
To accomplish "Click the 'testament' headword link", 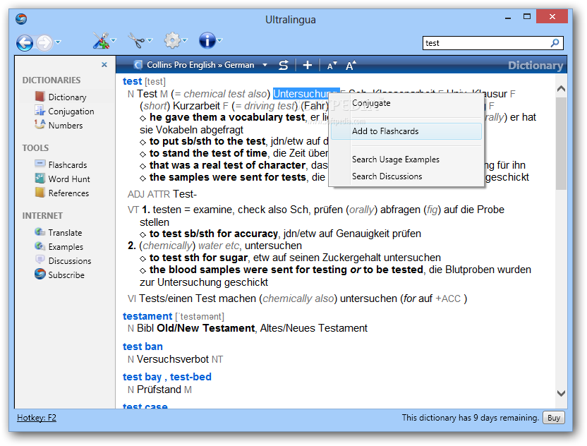I will (147, 316).
